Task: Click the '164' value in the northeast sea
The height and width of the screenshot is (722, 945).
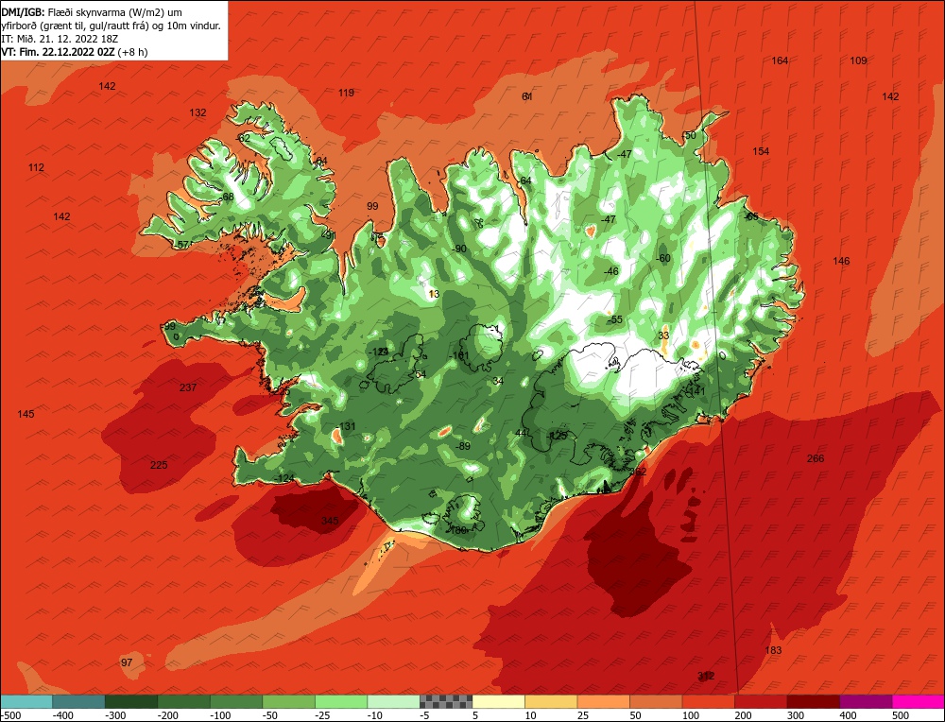Action: (x=780, y=60)
